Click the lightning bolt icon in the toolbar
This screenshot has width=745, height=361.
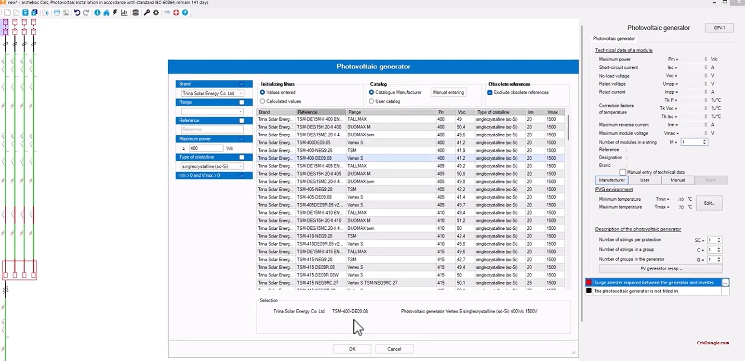(x=115, y=12)
